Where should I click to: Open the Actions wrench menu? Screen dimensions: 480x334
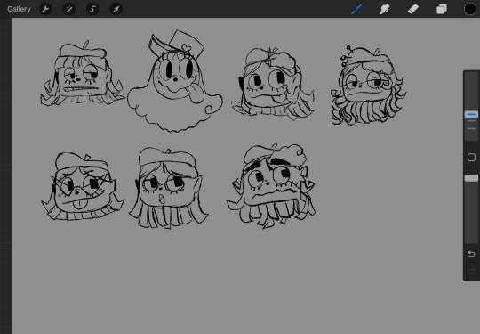(x=45, y=9)
